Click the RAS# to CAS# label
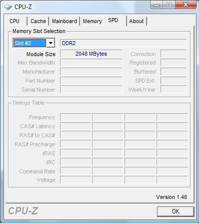 coord(37,135)
